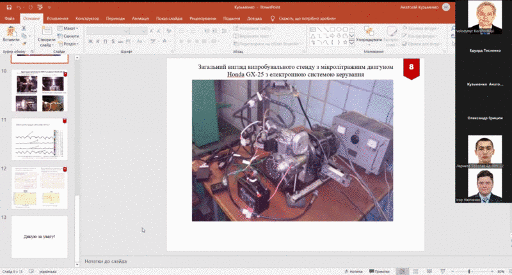Select slide 13 Дякую за увагу thumbnail
The height and width of the screenshot is (275, 512).
coord(40,237)
